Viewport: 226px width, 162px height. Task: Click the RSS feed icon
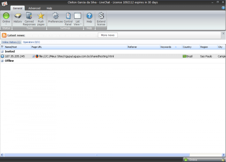point(4,35)
